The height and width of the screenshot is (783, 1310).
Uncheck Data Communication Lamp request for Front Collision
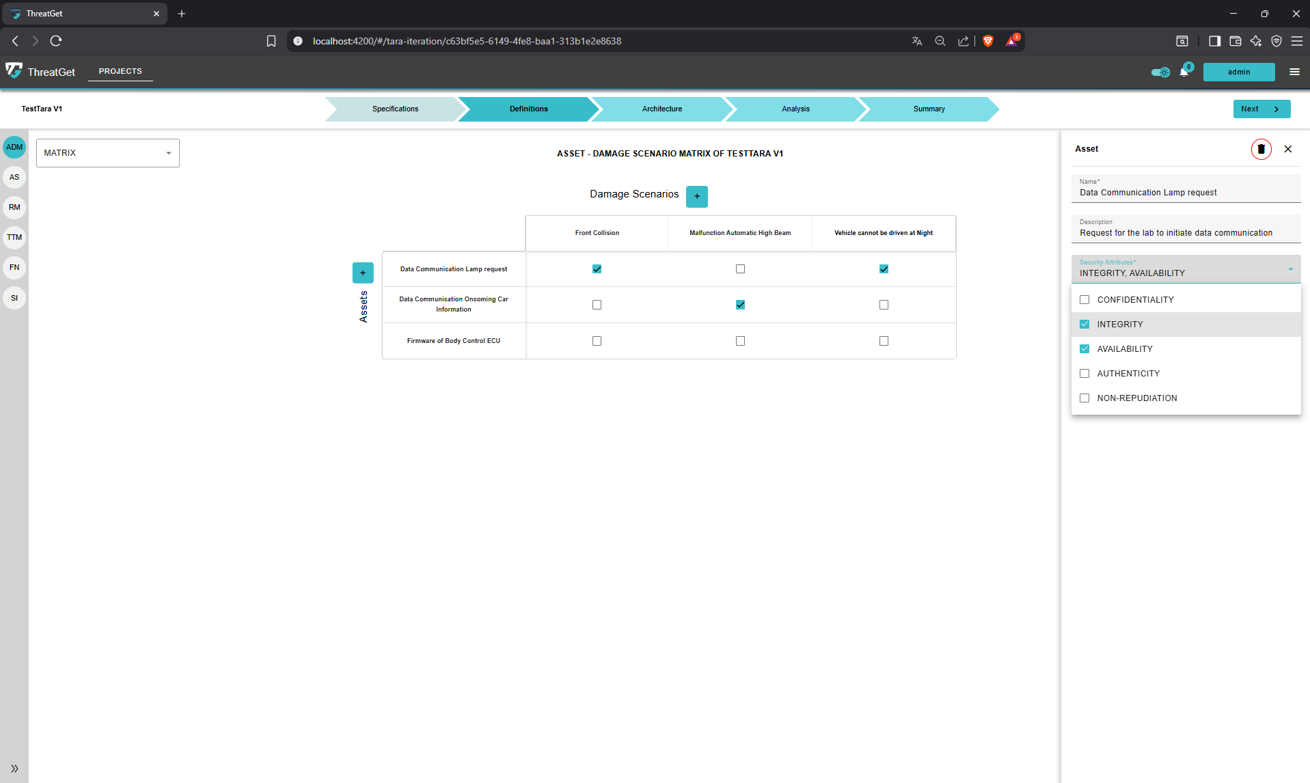(597, 269)
